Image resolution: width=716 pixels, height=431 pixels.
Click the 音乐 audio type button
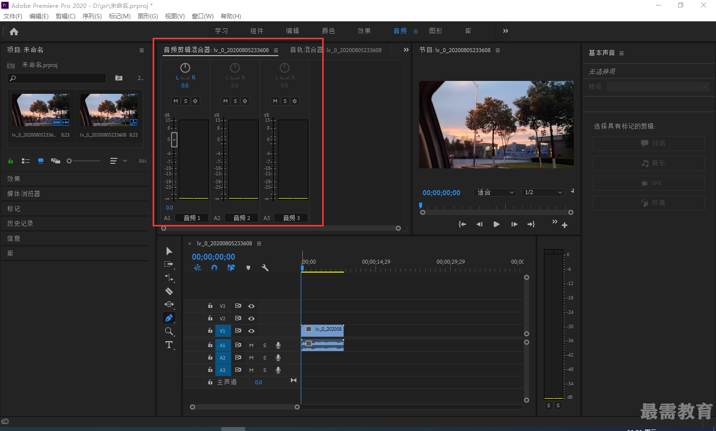648,163
